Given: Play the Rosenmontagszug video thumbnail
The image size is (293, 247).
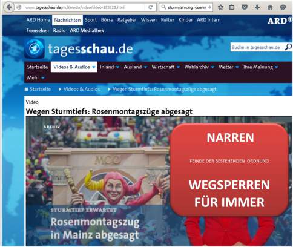Looking at the screenshot, I should [x=159, y=181].
